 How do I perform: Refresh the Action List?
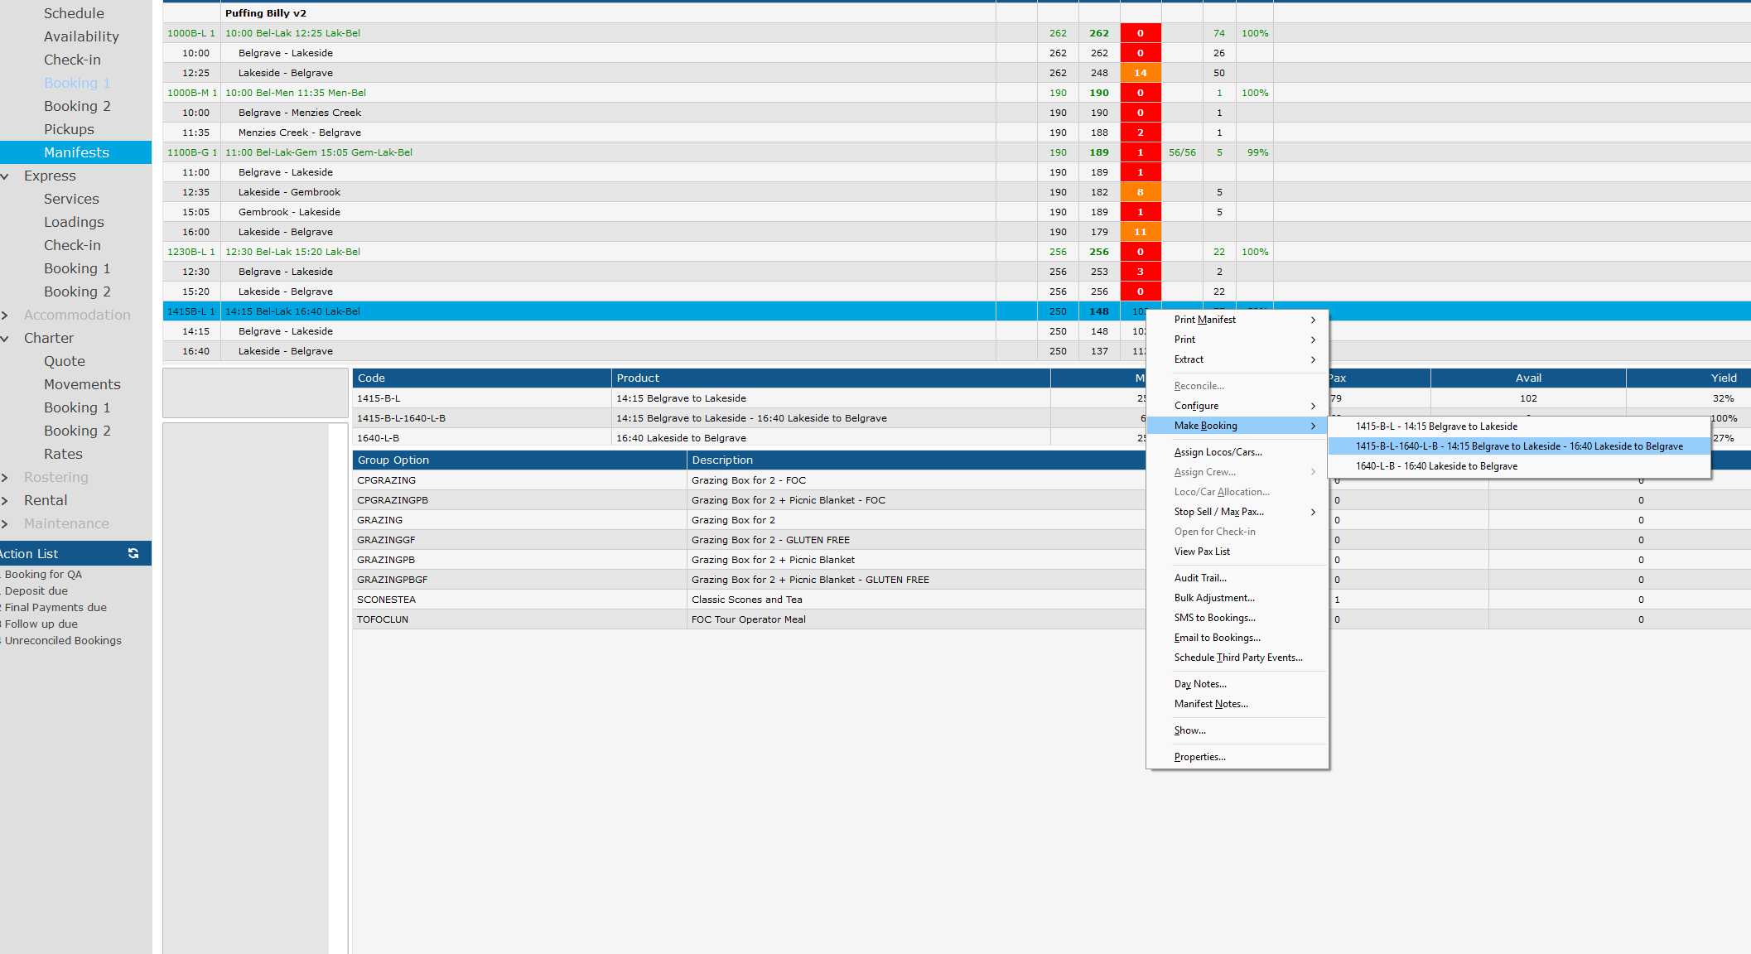(133, 553)
